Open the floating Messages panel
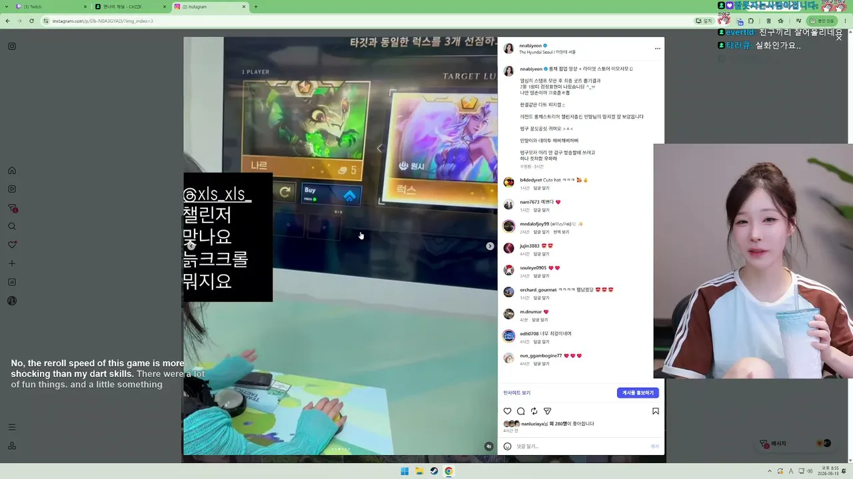 796,444
